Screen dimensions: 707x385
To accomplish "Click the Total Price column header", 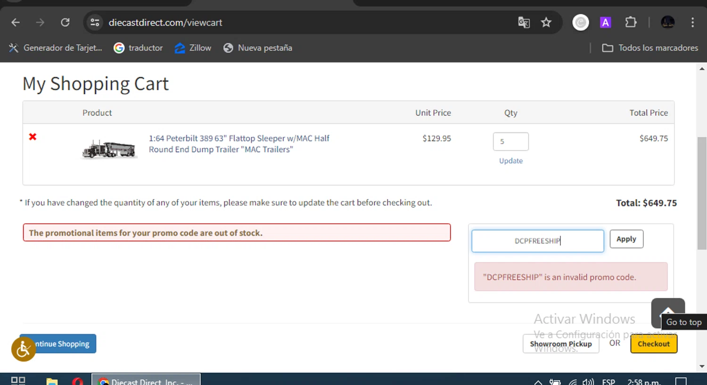I will coord(649,113).
